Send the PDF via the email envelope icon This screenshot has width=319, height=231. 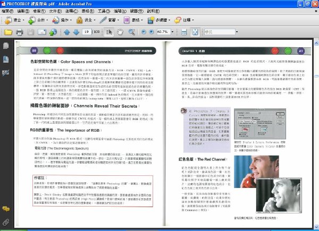pos(42,32)
